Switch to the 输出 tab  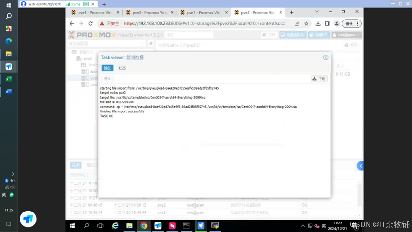[x=108, y=68]
